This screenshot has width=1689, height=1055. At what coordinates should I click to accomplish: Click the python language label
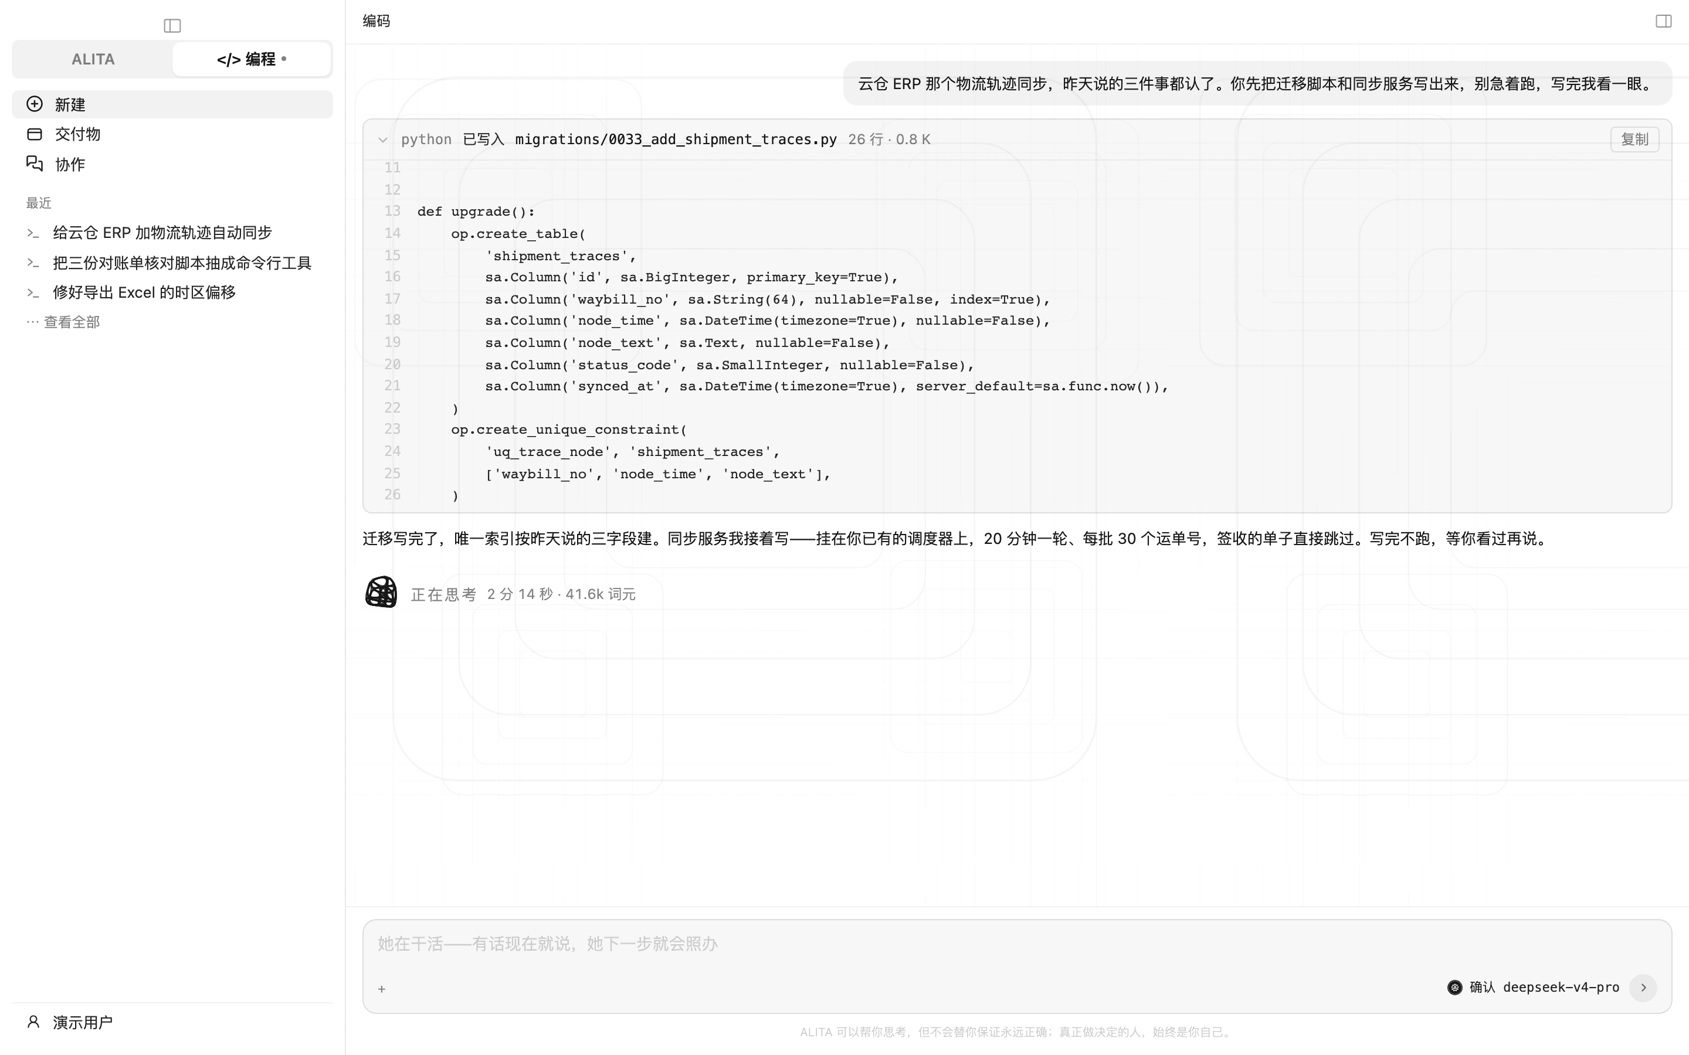426,139
